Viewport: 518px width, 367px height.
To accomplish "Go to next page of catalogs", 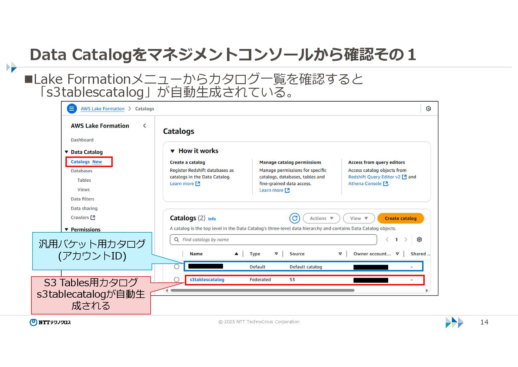I will click(406, 239).
